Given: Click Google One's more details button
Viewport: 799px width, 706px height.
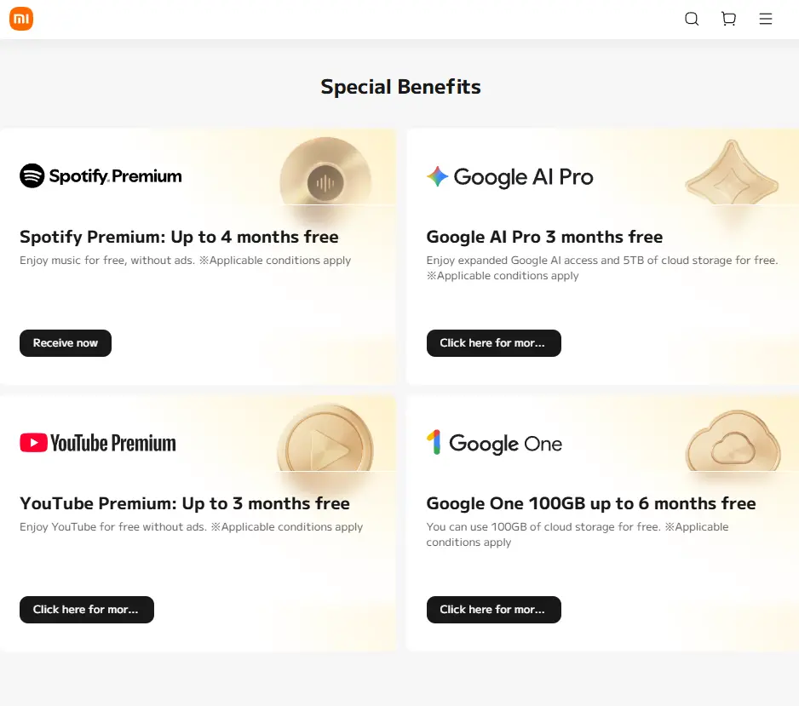Looking at the screenshot, I should pos(494,609).
